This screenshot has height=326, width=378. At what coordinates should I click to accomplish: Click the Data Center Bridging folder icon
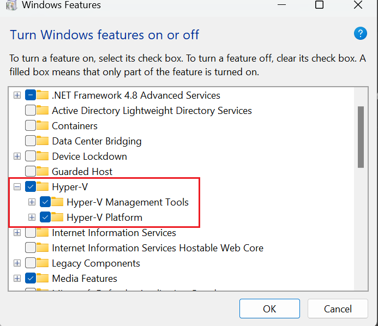tap(43, 141)
